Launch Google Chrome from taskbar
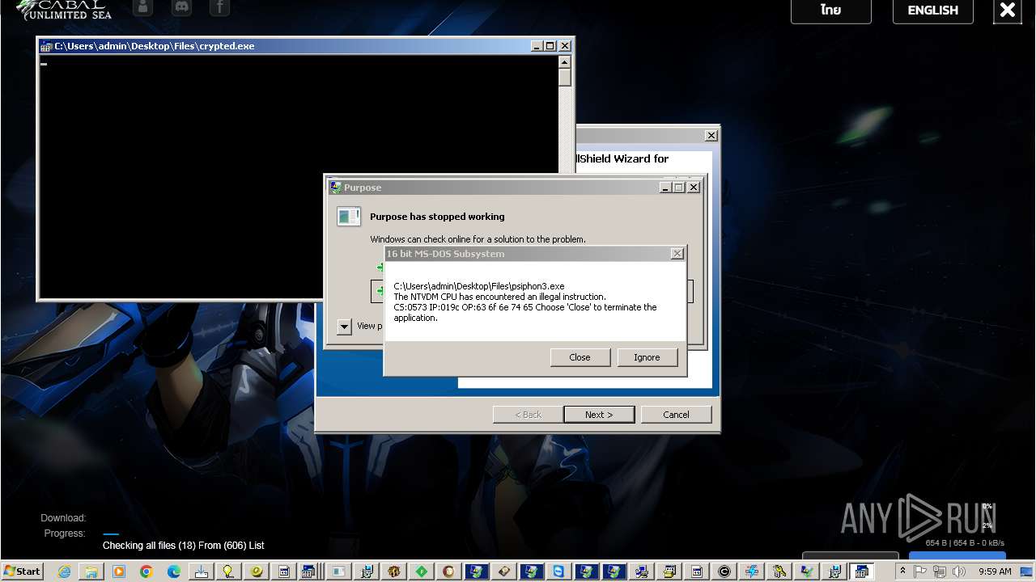1036x582 pixels. click(x=146, y=571)
